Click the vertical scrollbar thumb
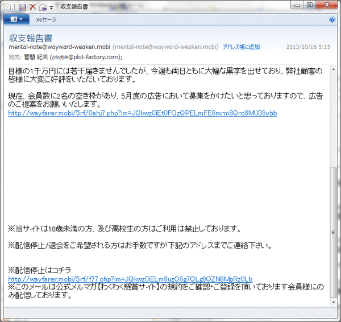The width and height of the screenshot is (341, 322). pos(333,233)
